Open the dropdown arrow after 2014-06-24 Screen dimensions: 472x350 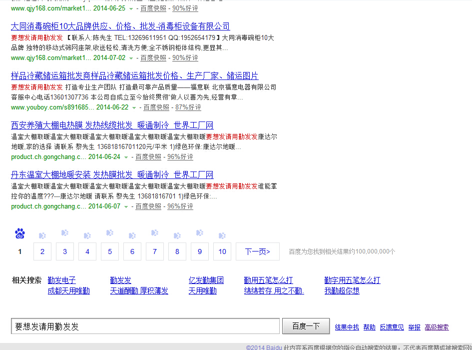pyautogui.click(x=126, y=157)
